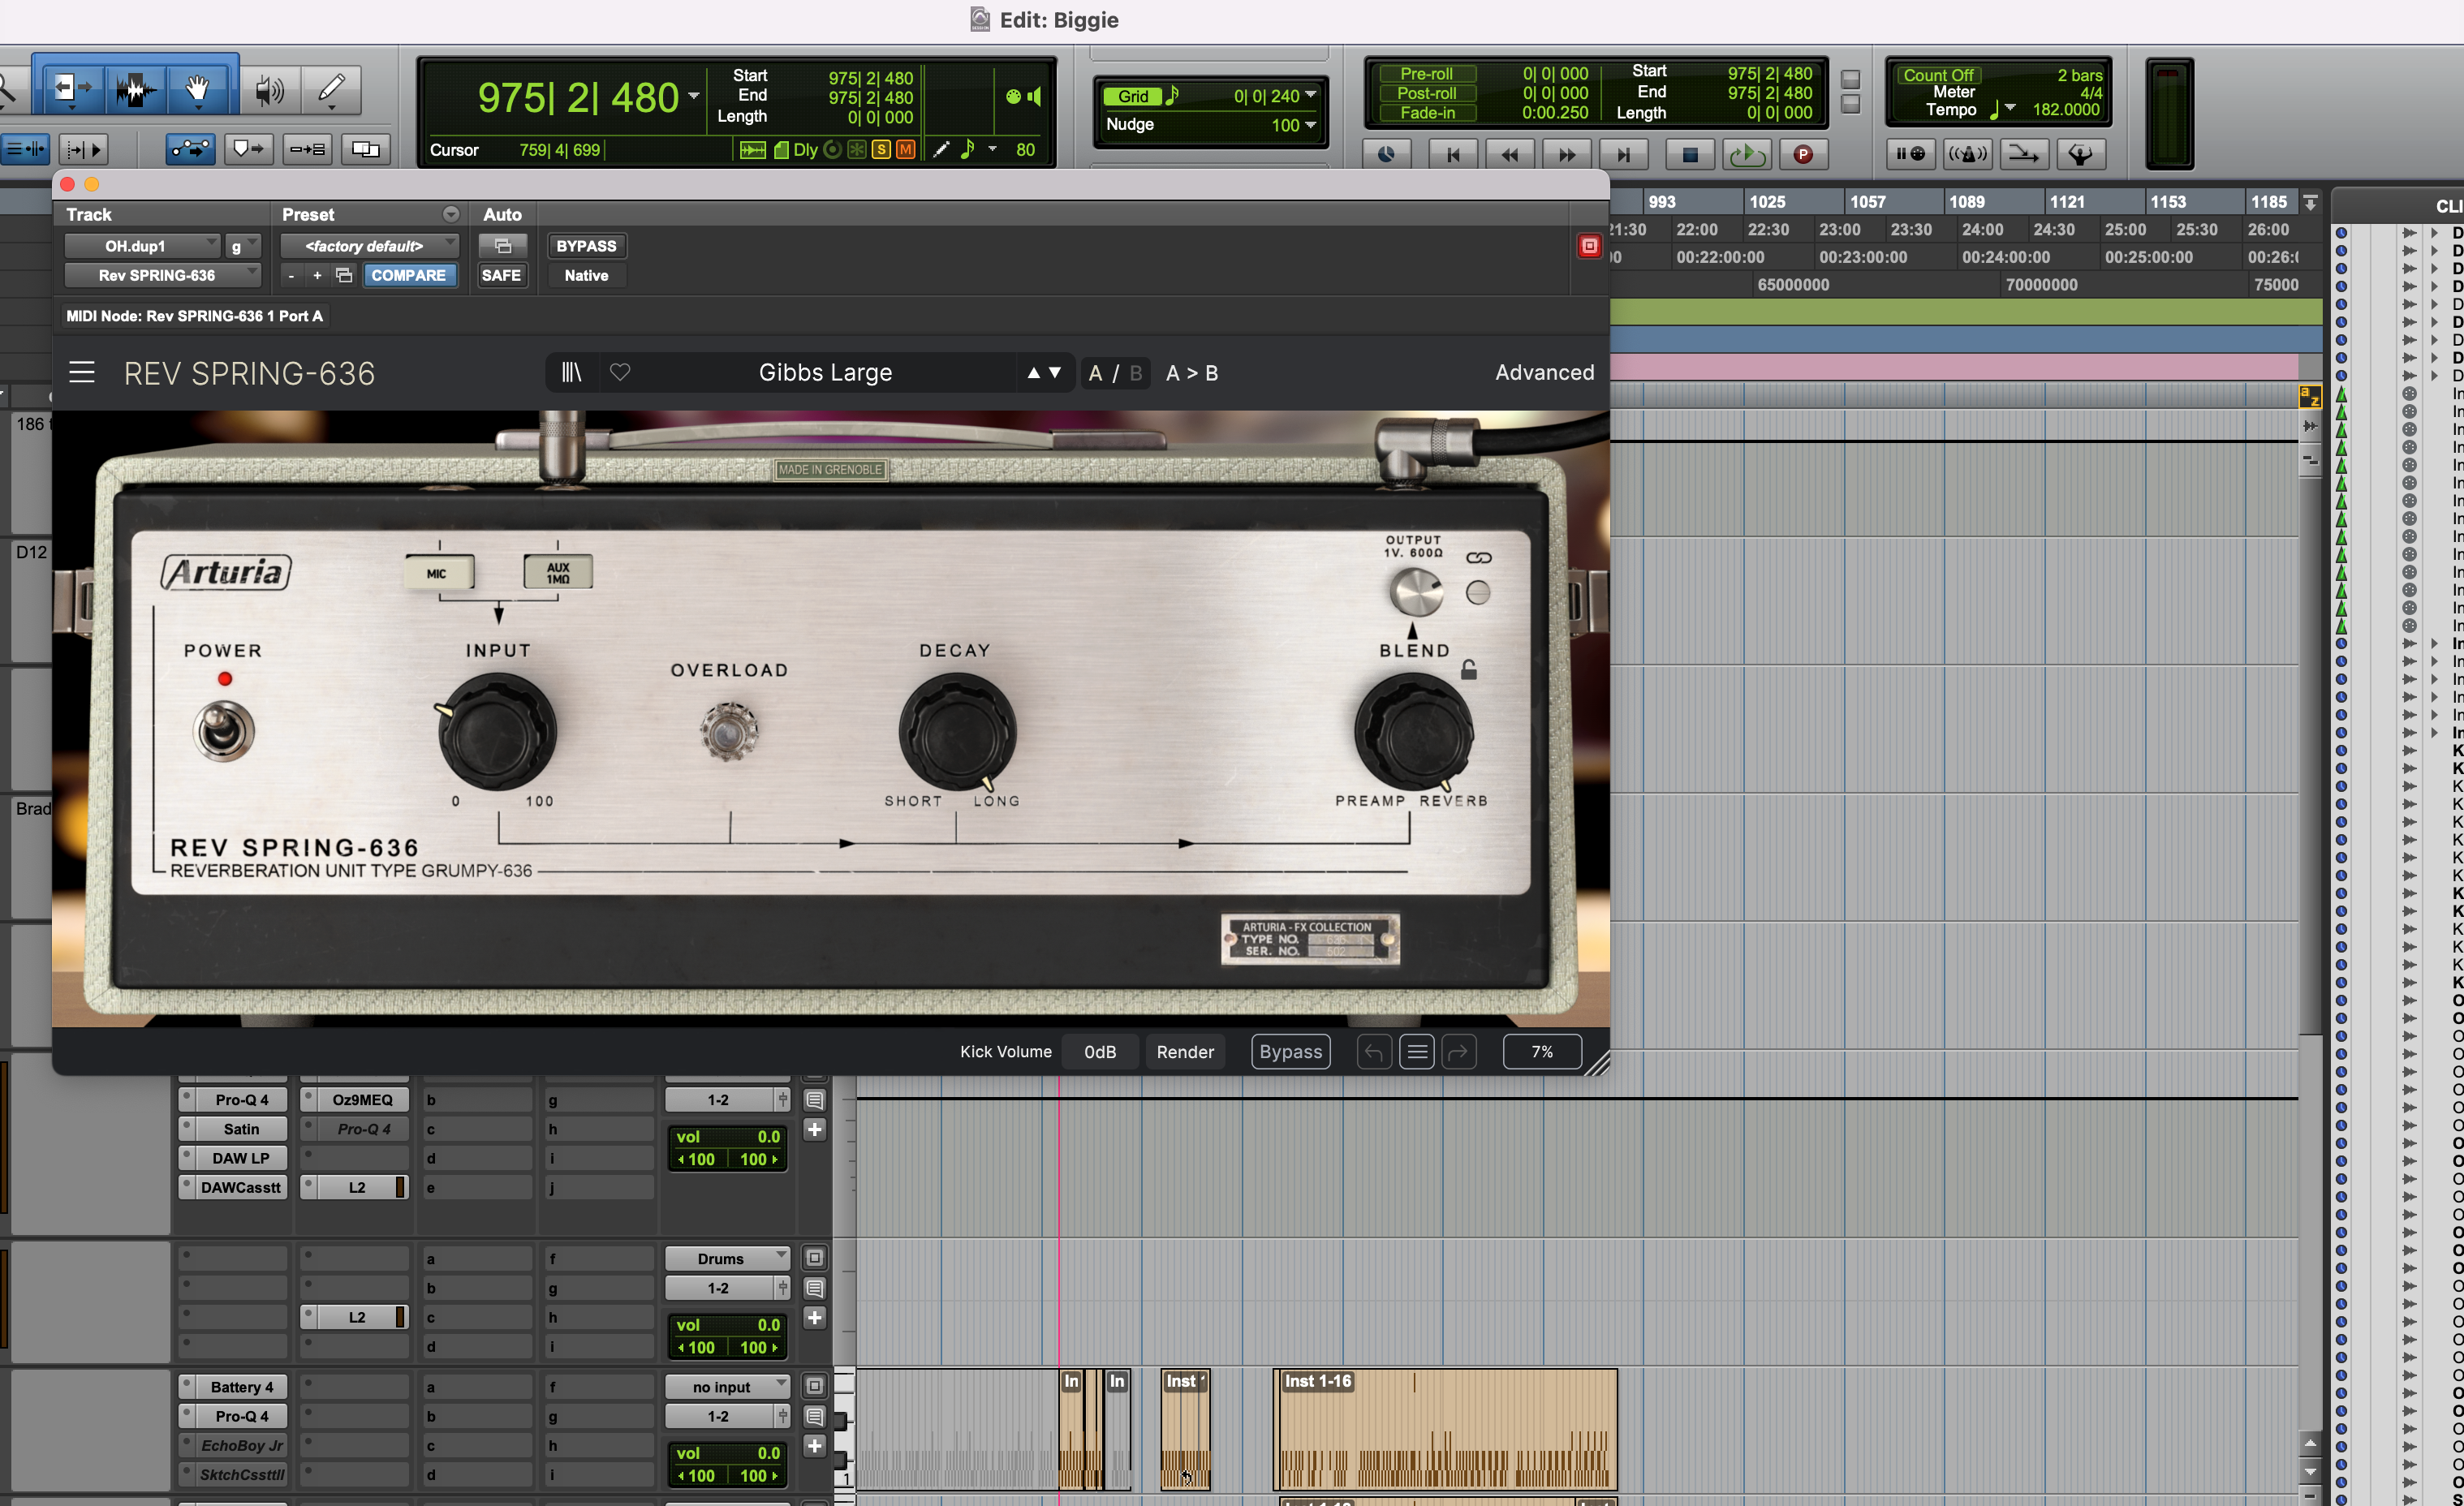
Task: Toggle the BLEND lock icon
Action: [x=1469, y=669]
